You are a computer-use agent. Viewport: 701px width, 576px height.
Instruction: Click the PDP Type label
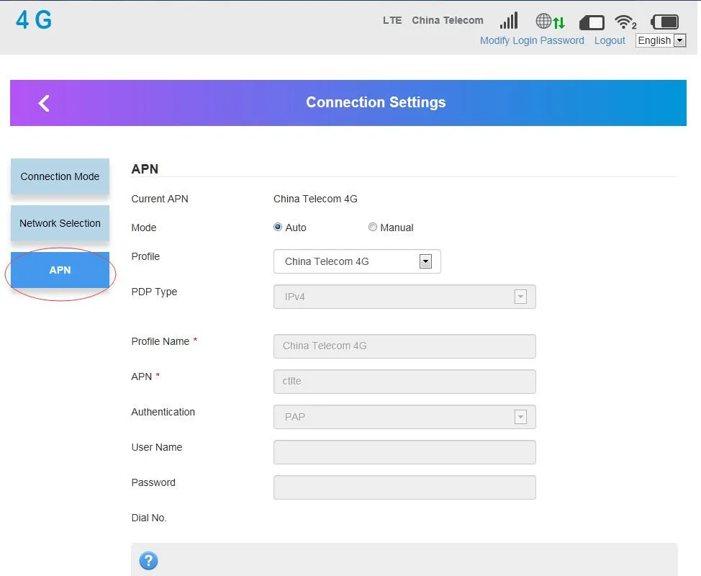[154, 292]
